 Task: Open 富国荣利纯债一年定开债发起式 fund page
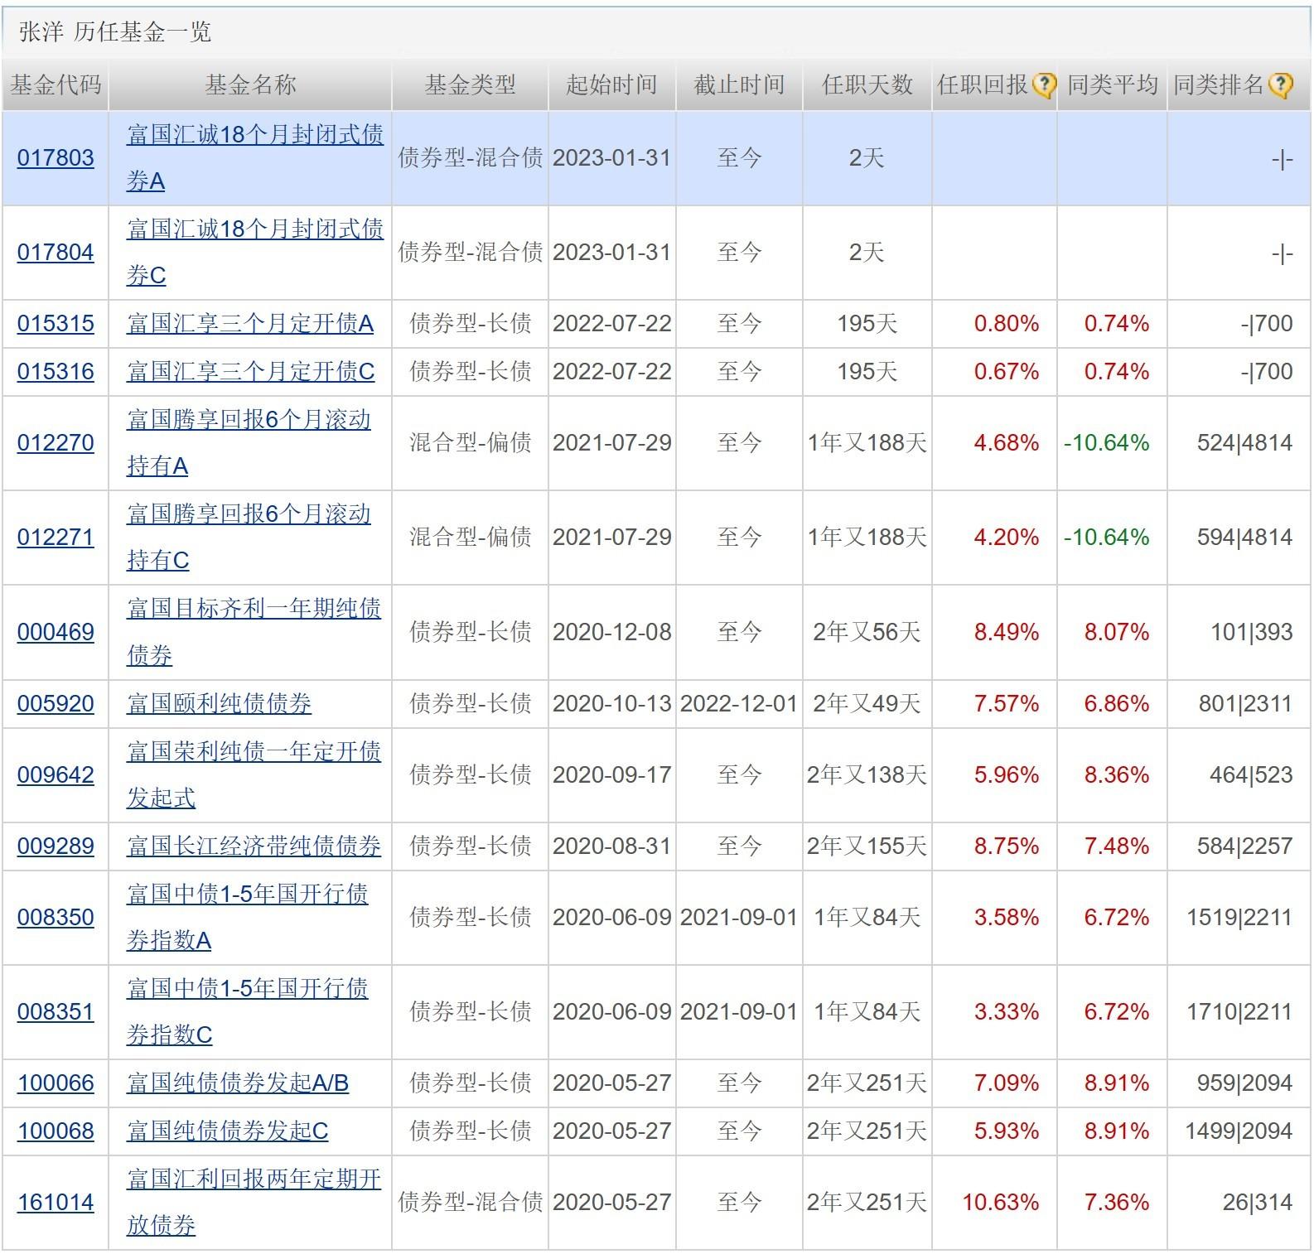(254, 775)
